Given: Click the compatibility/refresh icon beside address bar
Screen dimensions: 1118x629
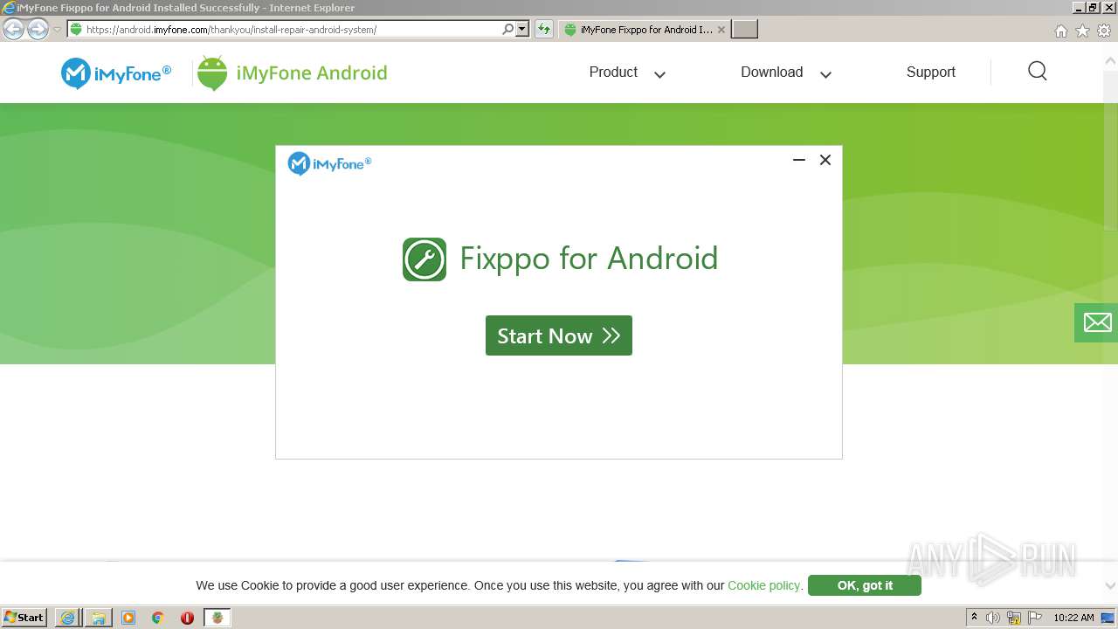Looking at the screenshot, I should 544,30.
